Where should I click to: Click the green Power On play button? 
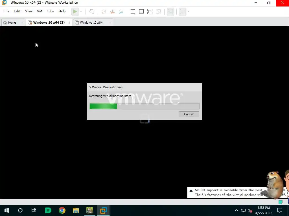(x=75, y=12)
